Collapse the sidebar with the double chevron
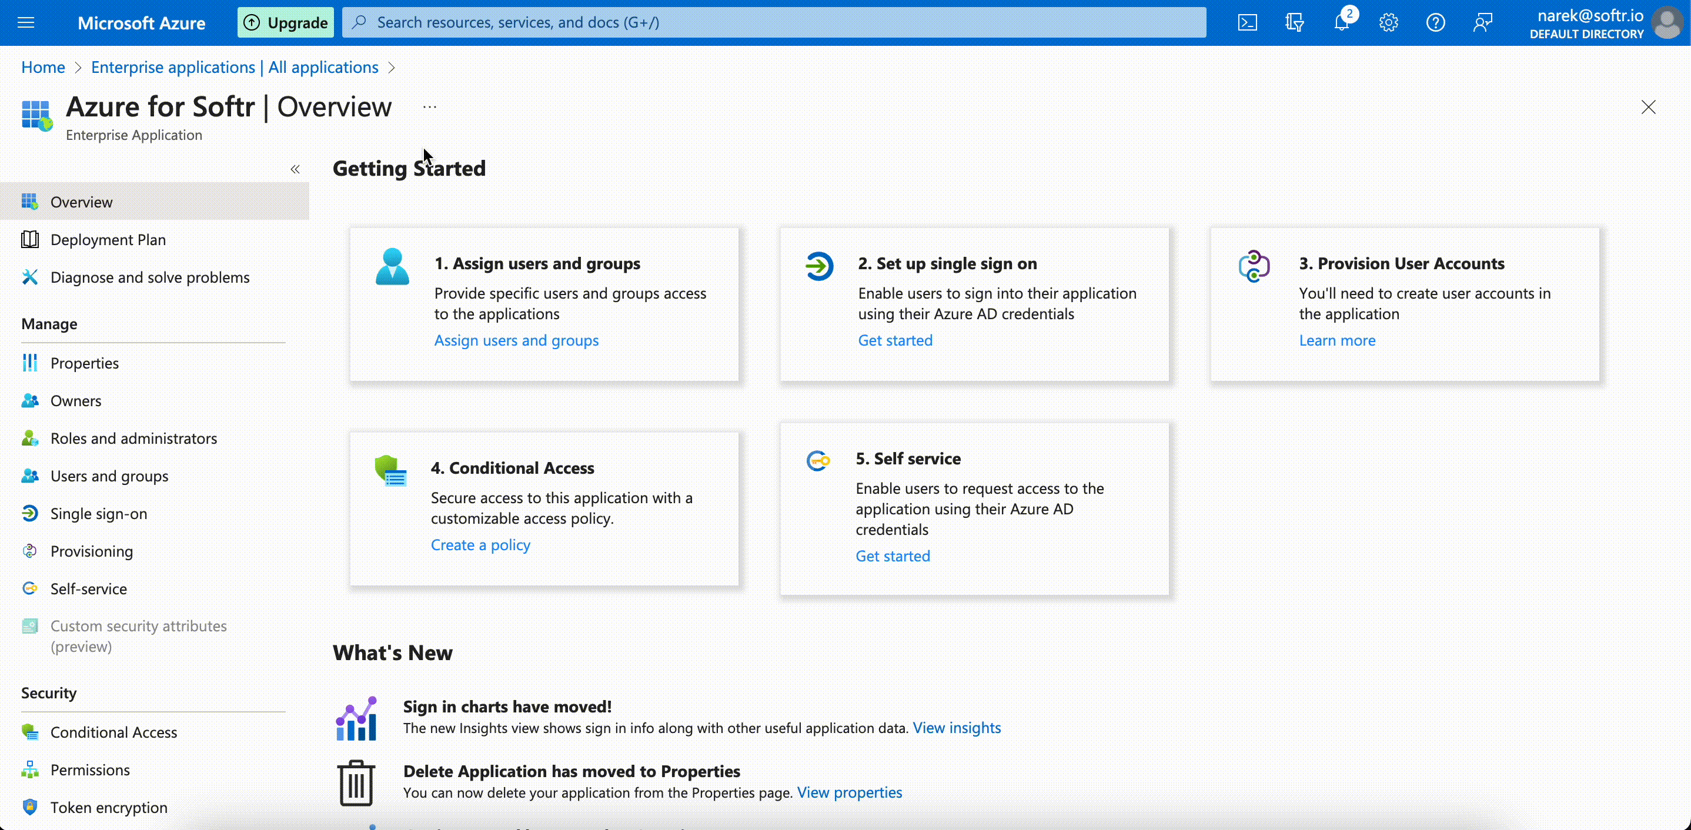 [x=295, y=169]
